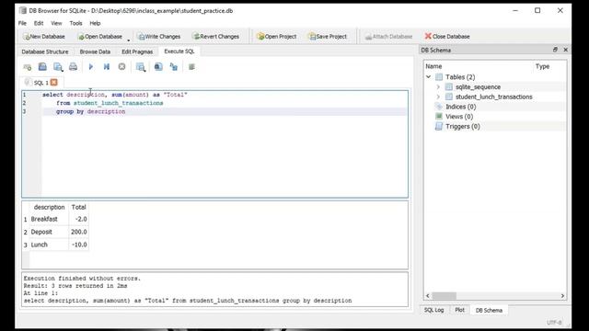
Task: Click 'Execution finished without errors.' in message pane
Action: (x=82, y=279)
